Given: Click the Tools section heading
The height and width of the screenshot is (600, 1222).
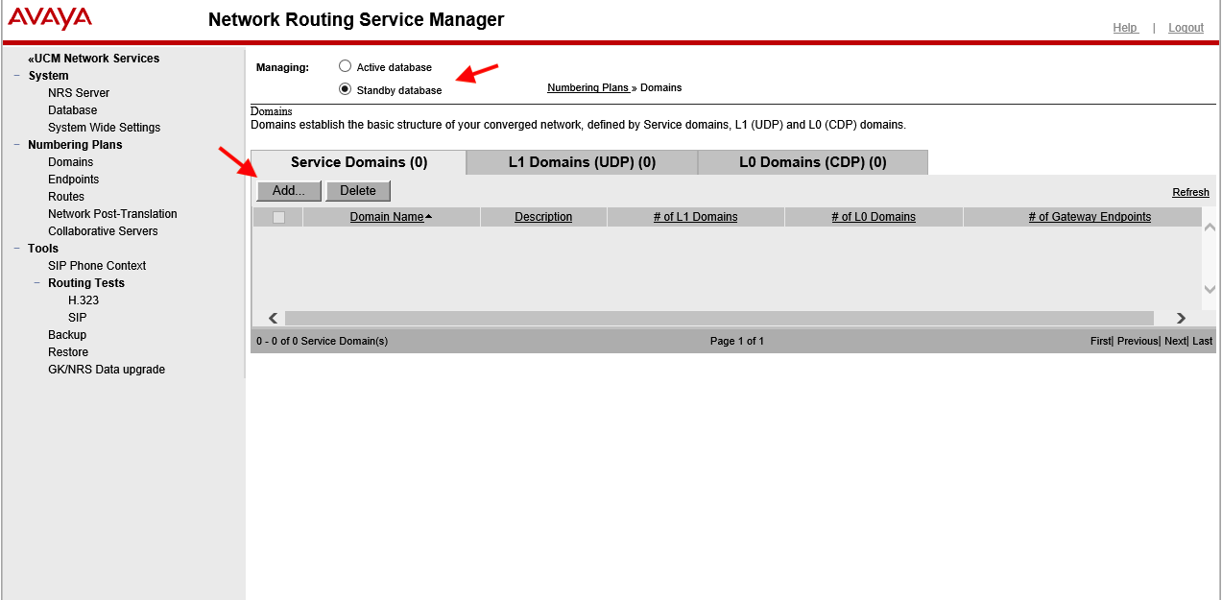Looking at the screenshot, I should [x=43, y=249].
